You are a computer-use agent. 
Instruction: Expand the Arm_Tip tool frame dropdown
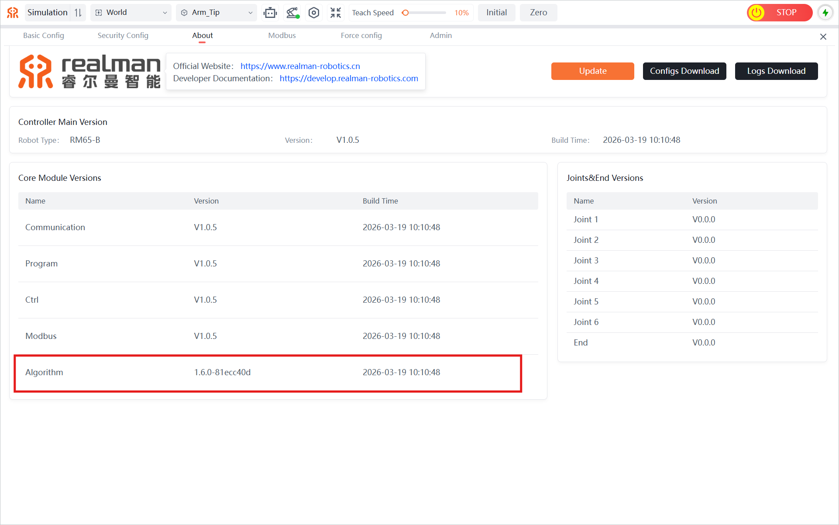(217, 13)
